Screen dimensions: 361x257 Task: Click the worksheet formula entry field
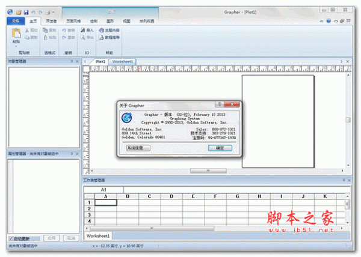pos(236,190)
